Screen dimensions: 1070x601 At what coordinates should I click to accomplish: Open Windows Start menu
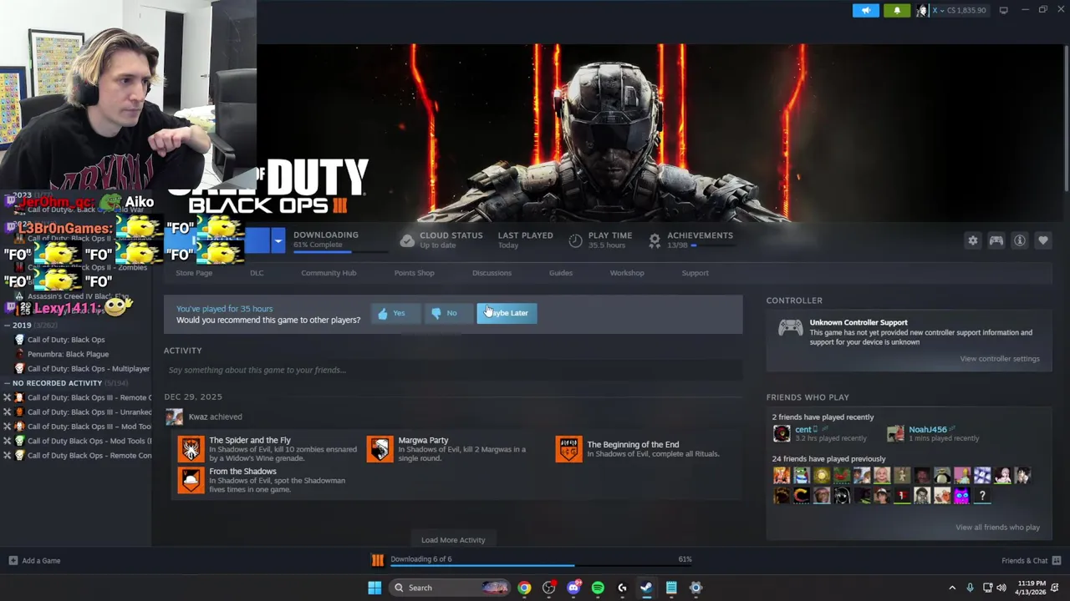374,588
